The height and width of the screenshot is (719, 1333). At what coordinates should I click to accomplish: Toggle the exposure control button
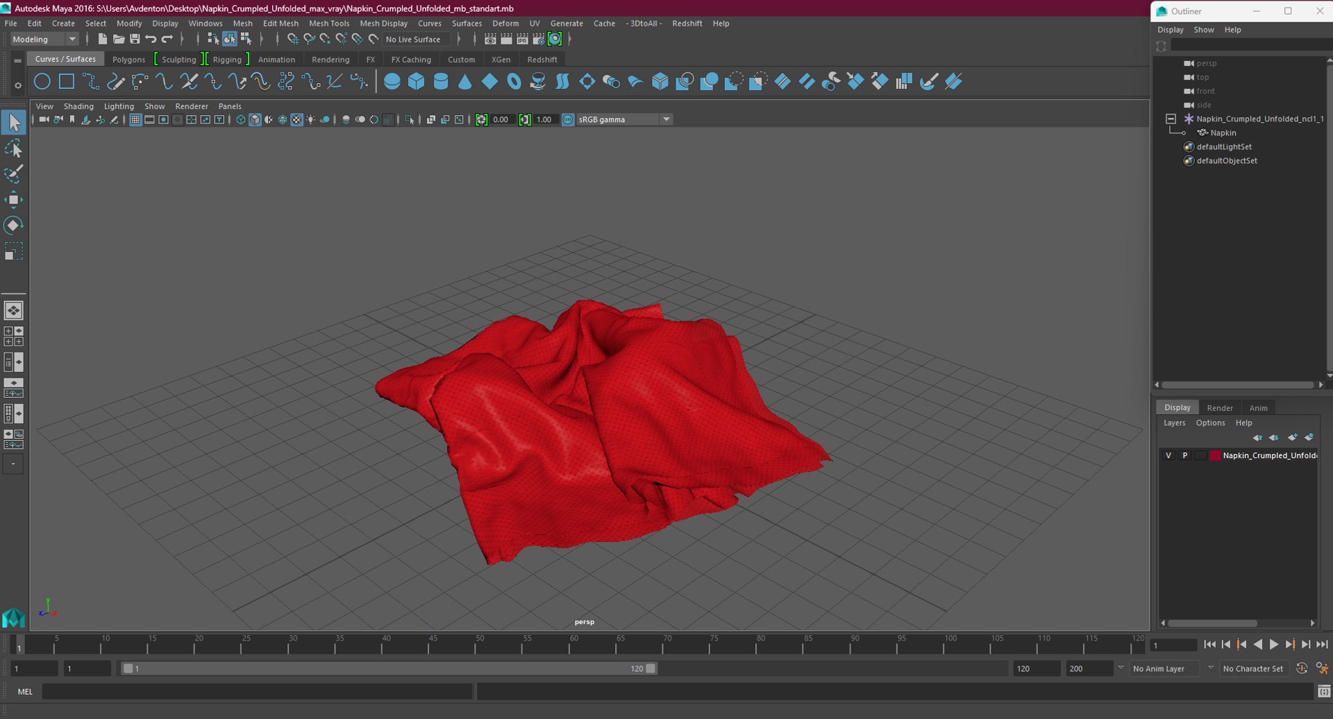click(x=481, y=120)
